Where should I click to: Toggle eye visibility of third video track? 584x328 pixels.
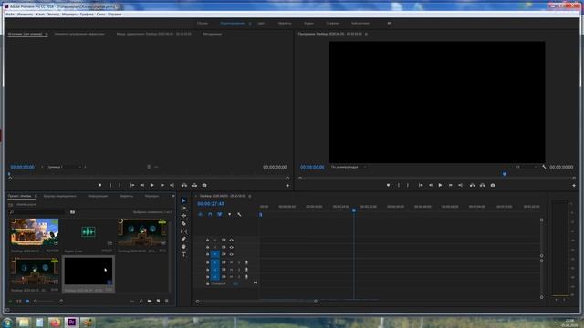click(231, 255)
